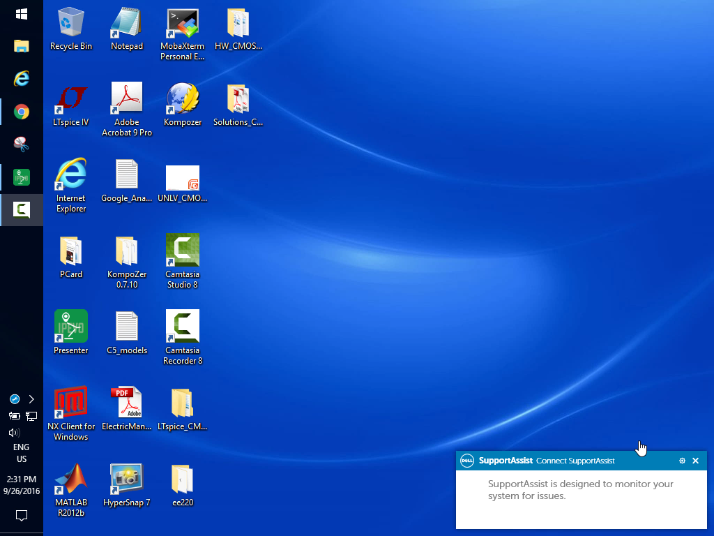Open the Windows Start menu
714x536 pixels.
click(x=22, y=14)
